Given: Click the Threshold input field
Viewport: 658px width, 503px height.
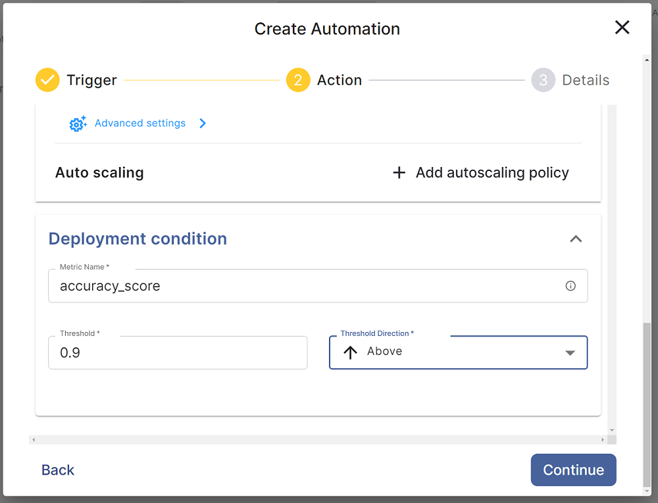Looking at the screenshot, I should click(178, 352).
